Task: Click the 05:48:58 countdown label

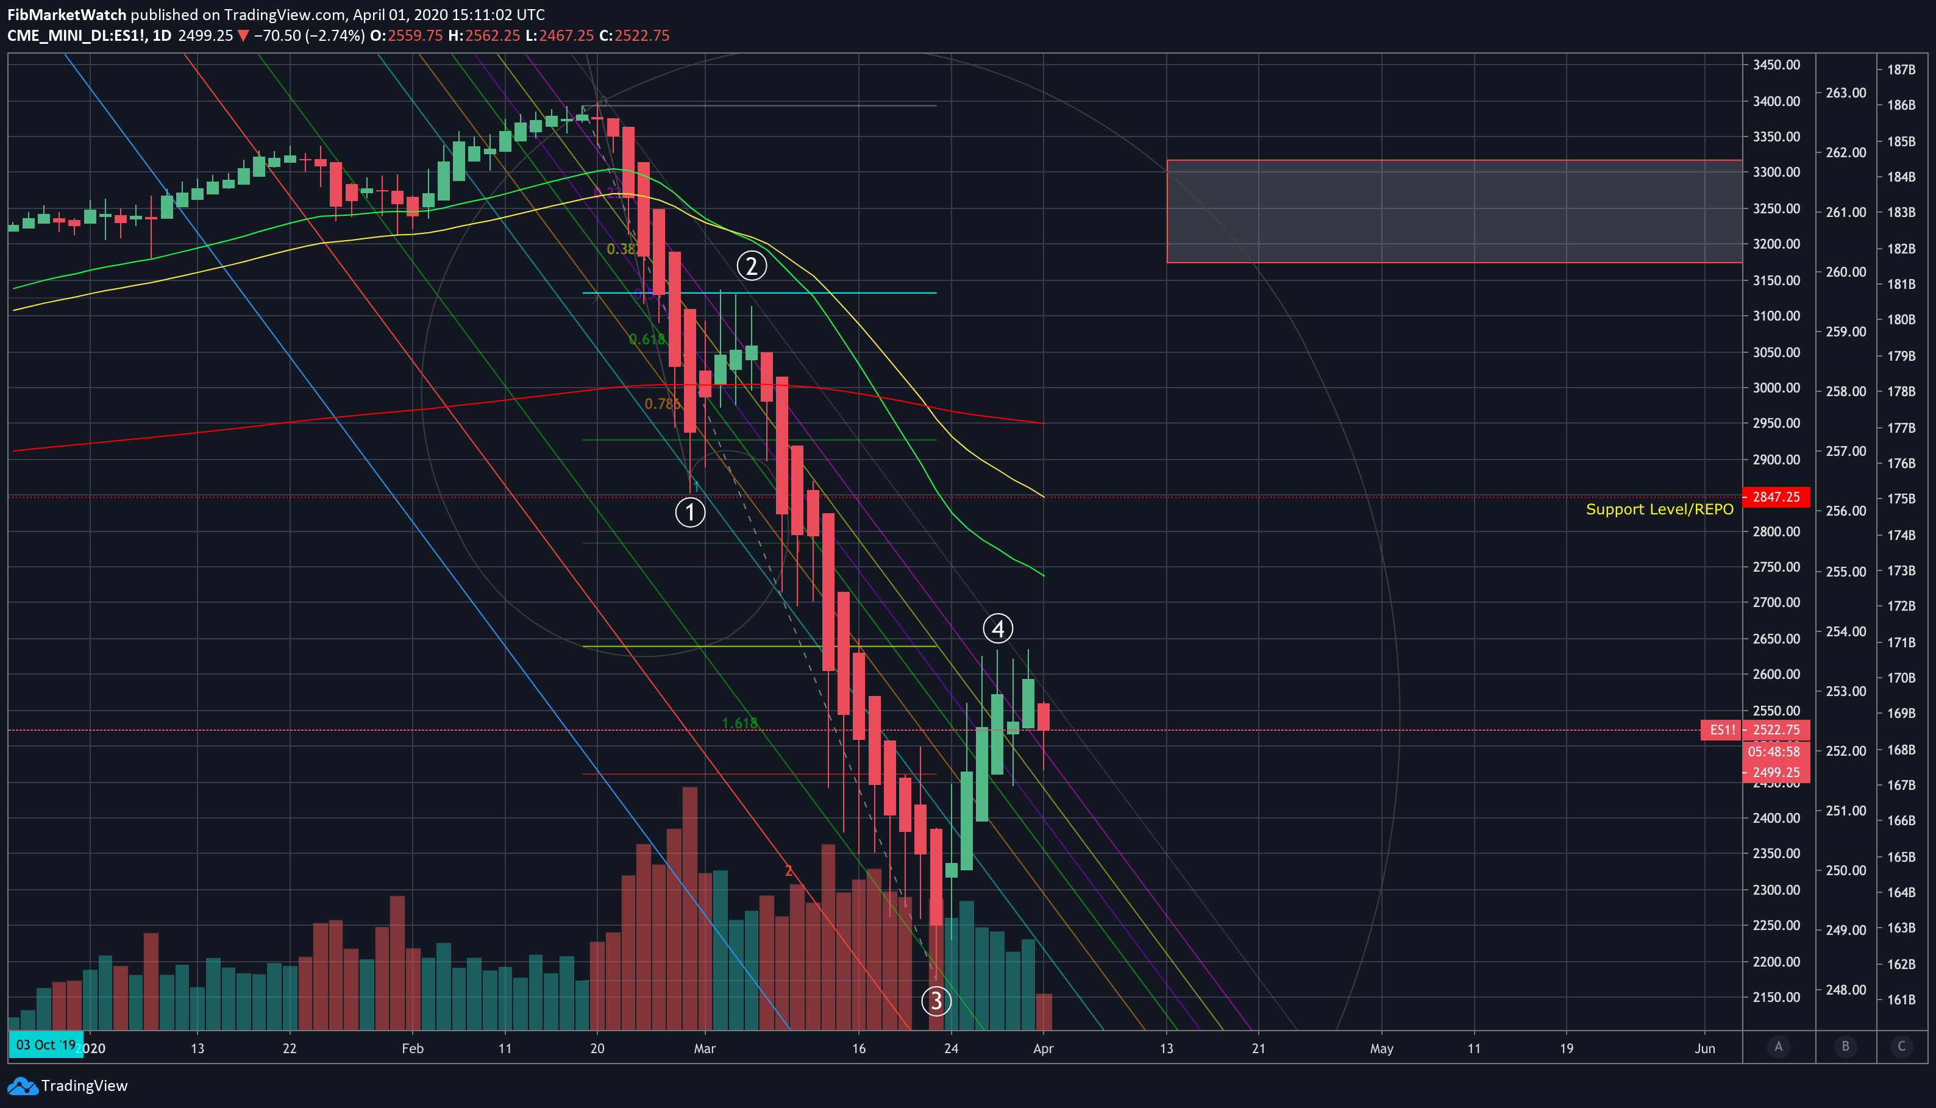Action: pyautogui.click(x=1776, y=751)
